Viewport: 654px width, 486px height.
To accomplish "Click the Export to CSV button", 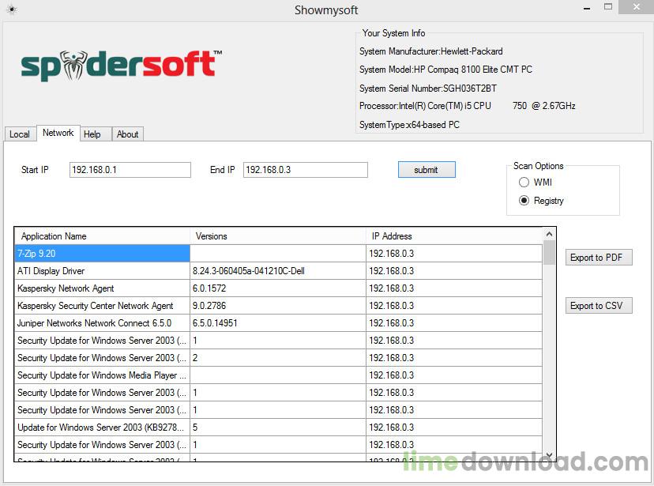I will click(599, 306).
